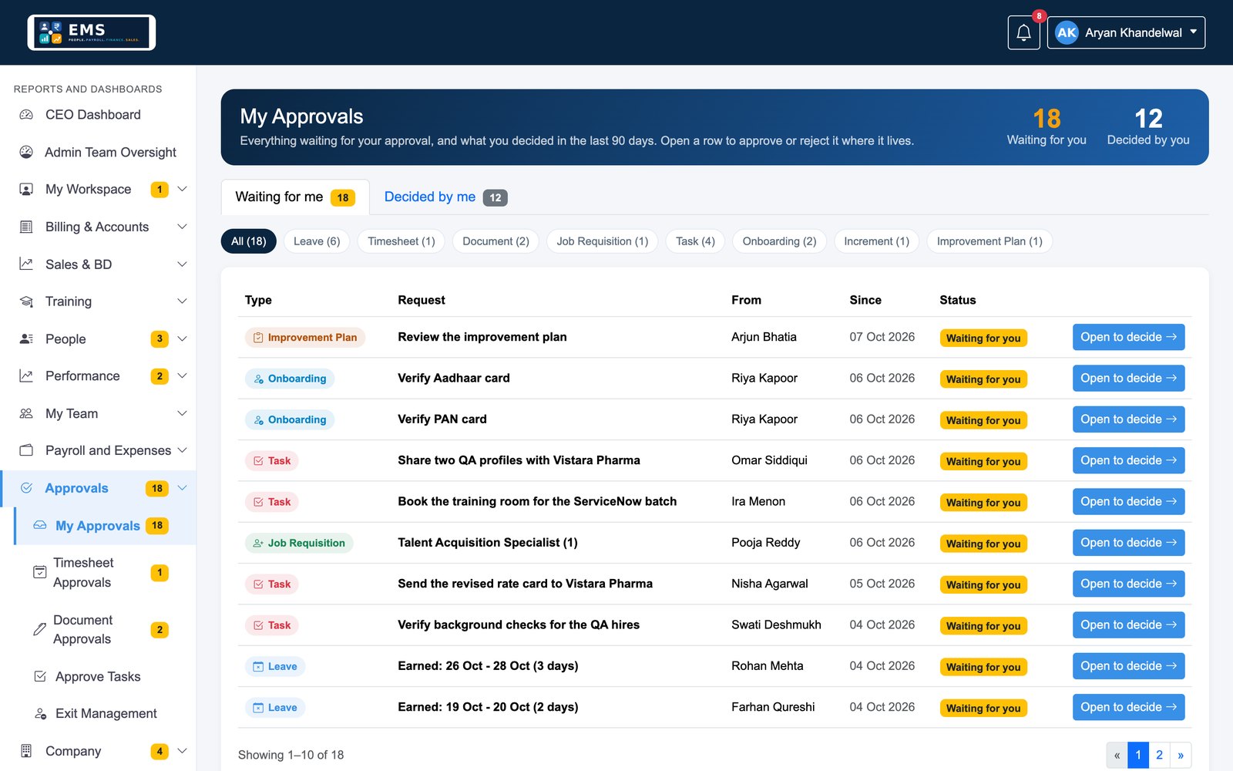1233x771 pixels.
Task: Filter by Leave (6)
Action: (317, 241)
